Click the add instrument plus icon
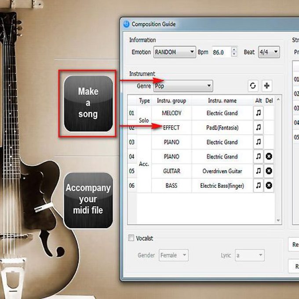Viewport: 299px width, 299px height. 267,86
